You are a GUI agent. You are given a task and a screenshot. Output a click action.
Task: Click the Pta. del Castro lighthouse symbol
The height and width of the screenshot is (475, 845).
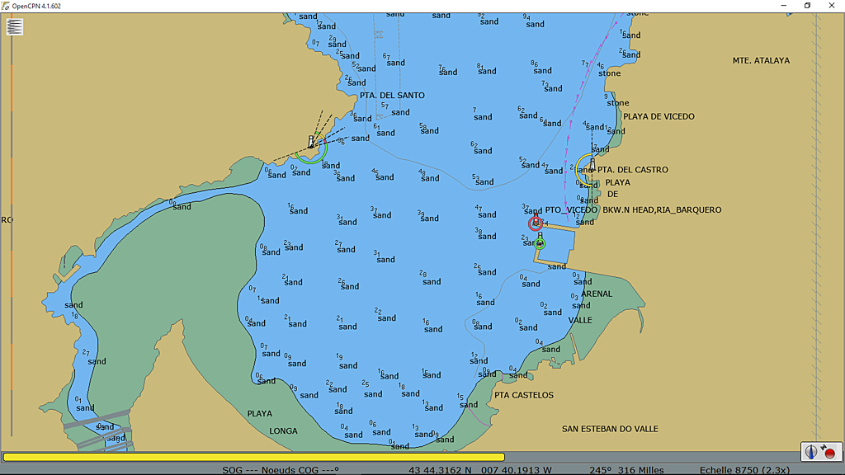point(591,166)
